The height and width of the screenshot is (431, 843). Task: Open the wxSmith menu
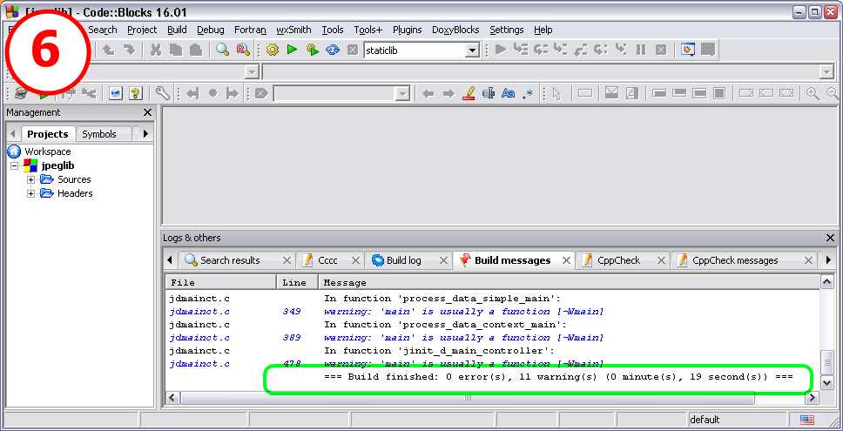[x=293, y=30]
